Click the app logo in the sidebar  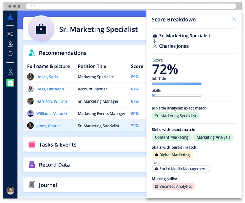pos(10,18)
